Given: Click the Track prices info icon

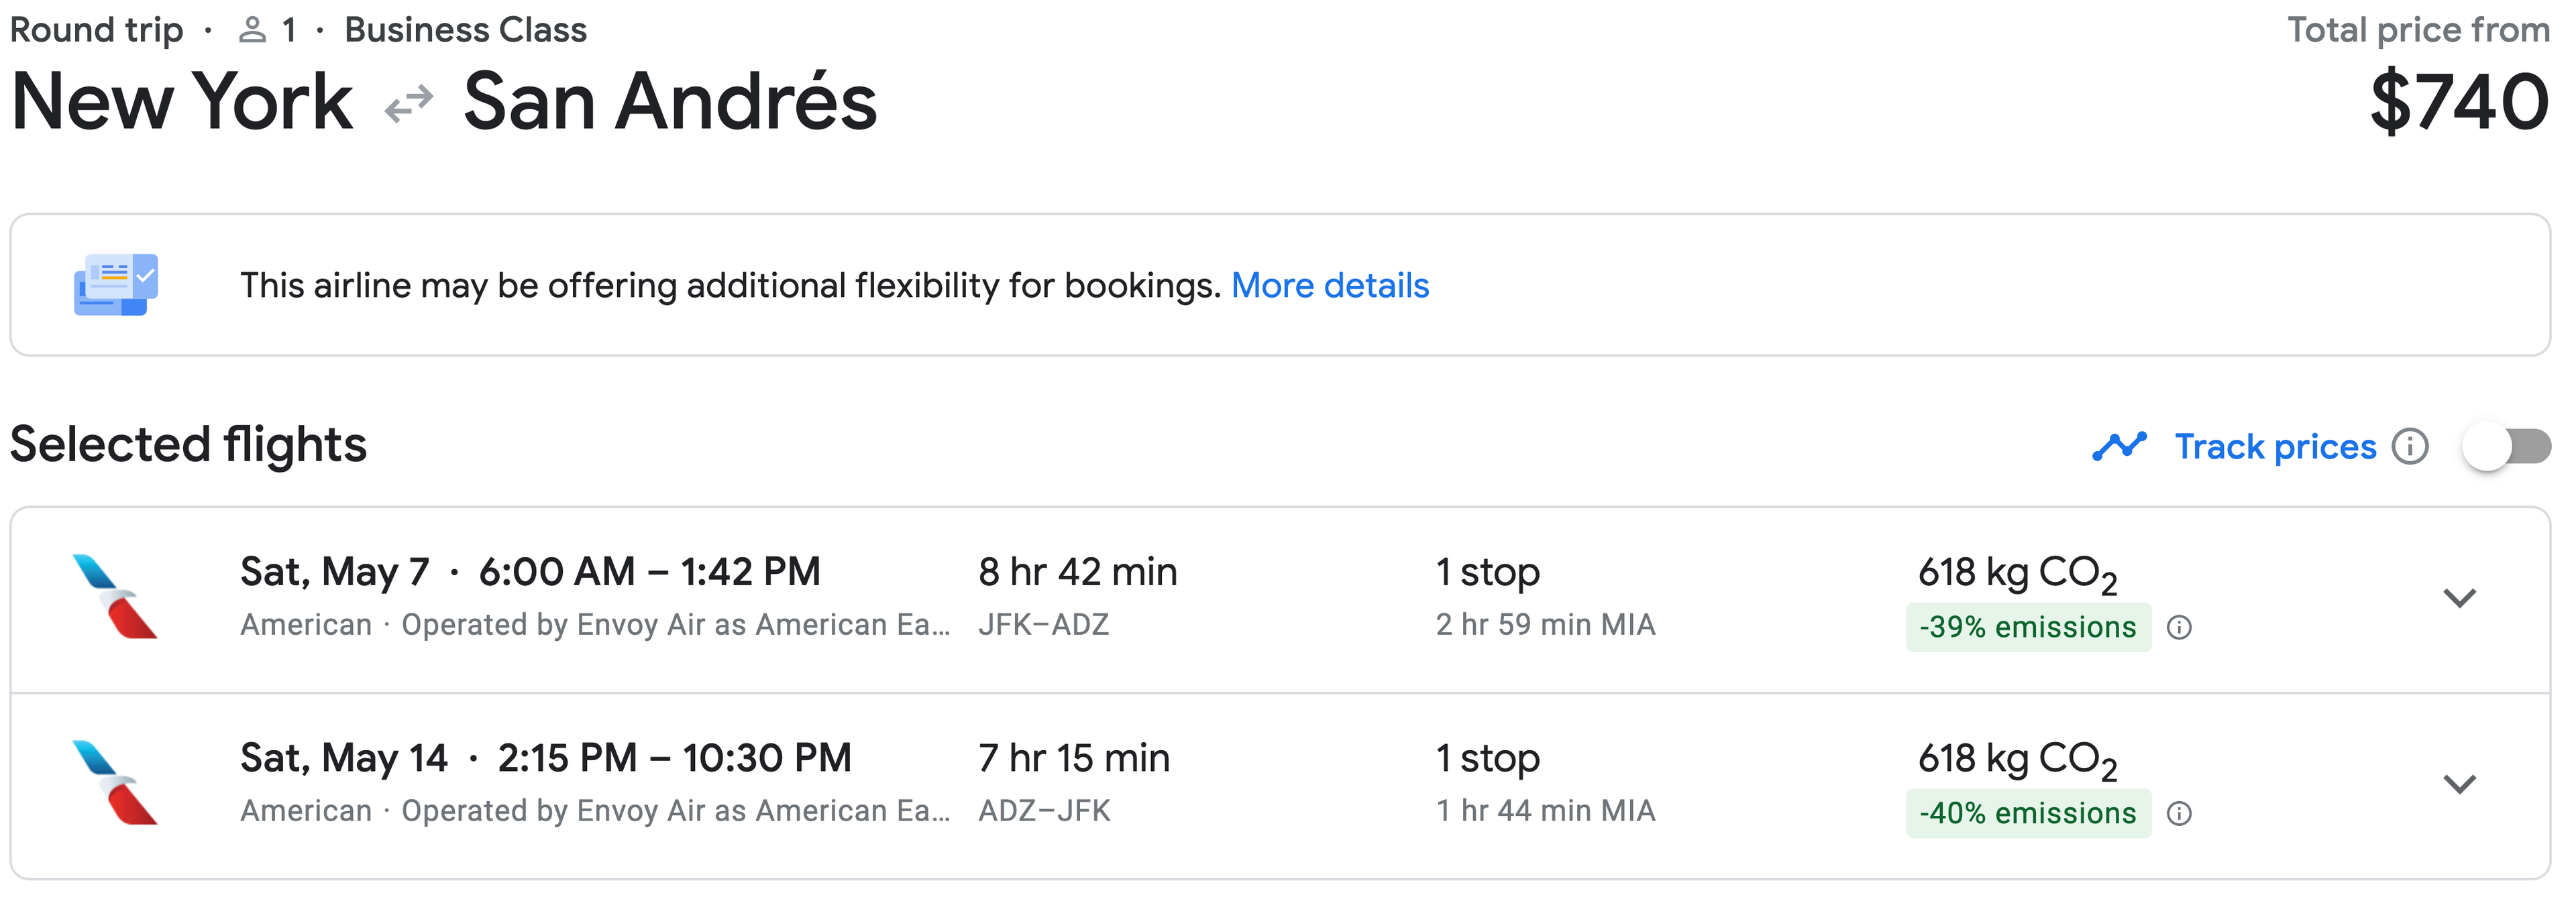Looking at the screenshot, I should tap(2410, 446).
